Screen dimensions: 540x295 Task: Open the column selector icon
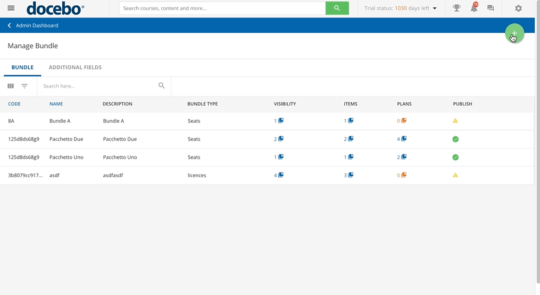point(11,86)
